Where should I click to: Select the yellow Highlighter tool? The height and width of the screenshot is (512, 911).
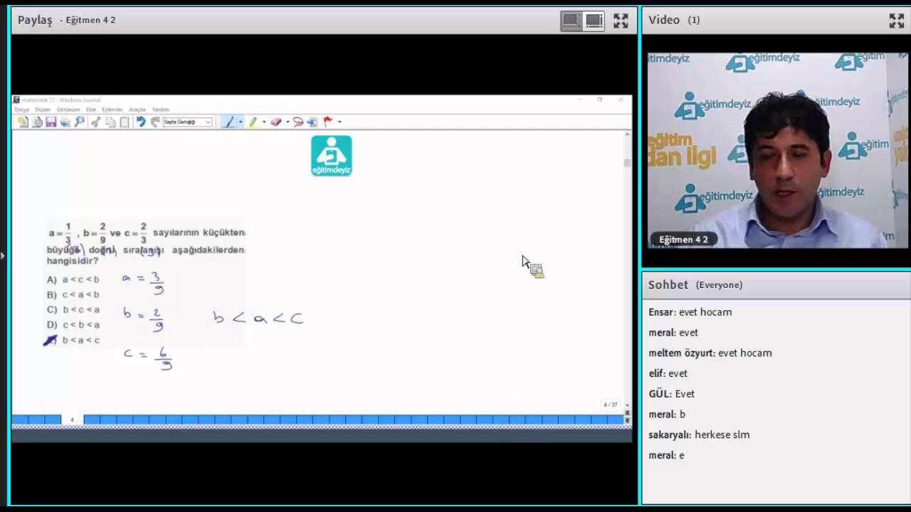pyautogui.click(x=253, y=122)
